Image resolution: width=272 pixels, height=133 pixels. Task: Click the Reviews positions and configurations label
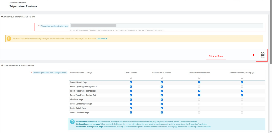tap(50, 73)
